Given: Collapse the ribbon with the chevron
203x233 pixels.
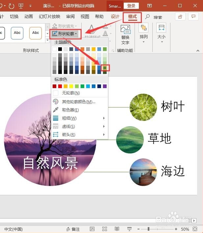Looking at the screenshot, I should click(x=198, y=51).
